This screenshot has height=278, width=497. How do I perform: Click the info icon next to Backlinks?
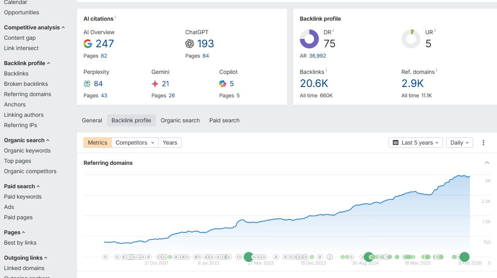point(326,70)
